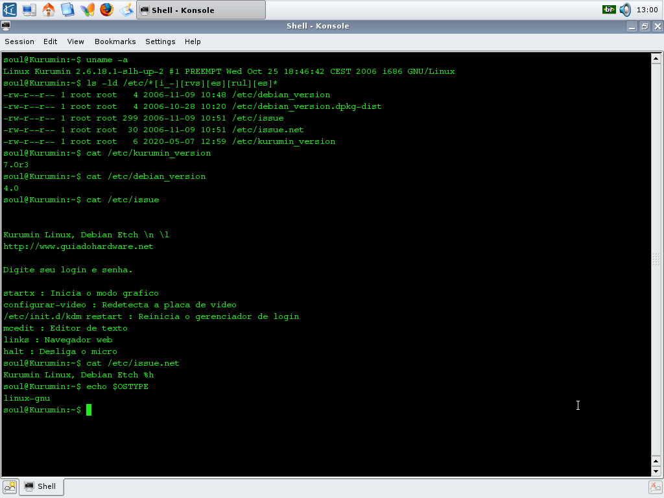Click 'startx : Inicia o modo grafico' line
Image resolution: width=664 pixels, height=498 pixels.
tap(81, 293)
